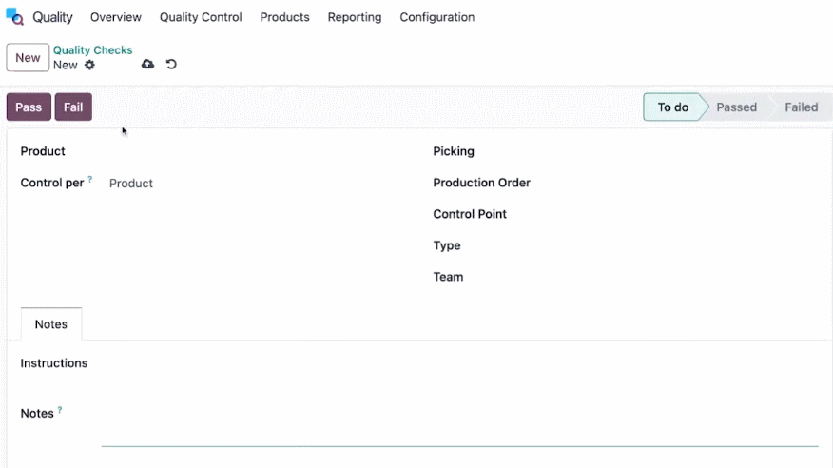The width and height of the screenshot is (833, 468).
Task: Open the Quality Control menu
Action: coord(201,17)
